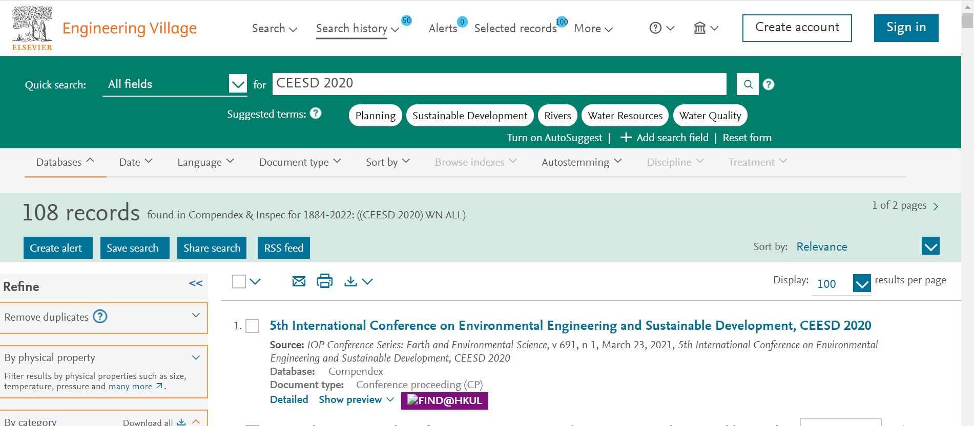Click the Sustainable Development suggested term

469,116
